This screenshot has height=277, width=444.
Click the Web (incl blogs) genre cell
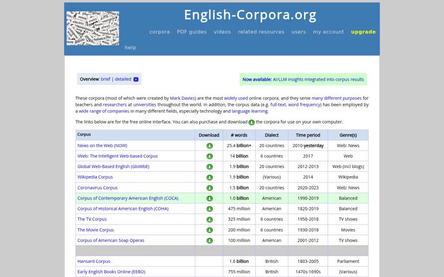pyautogui.click(x=348, y=166)
